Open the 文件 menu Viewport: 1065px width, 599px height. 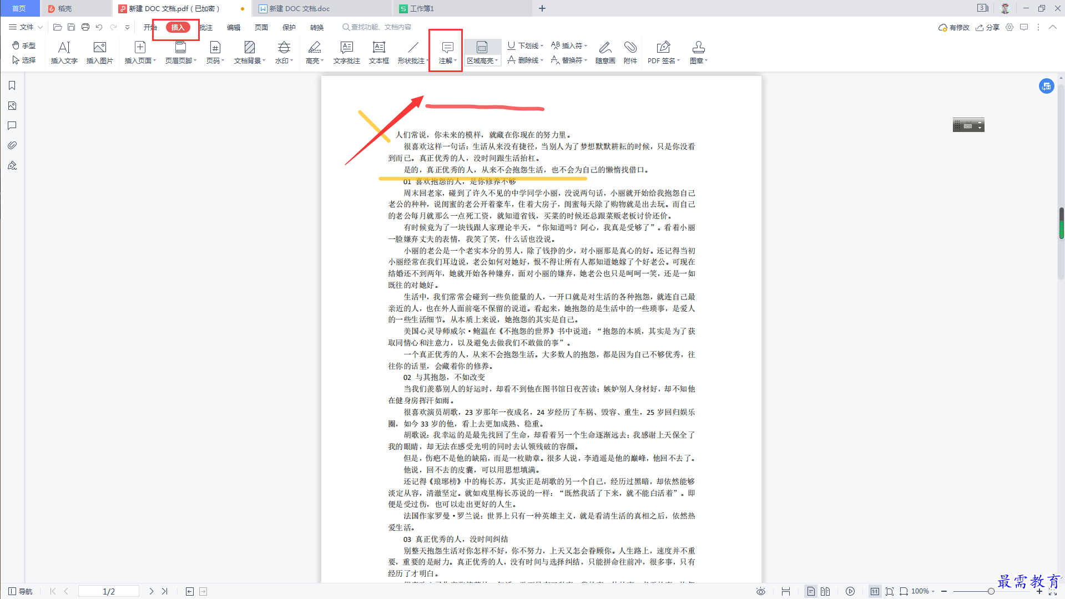tap(26, 27)
